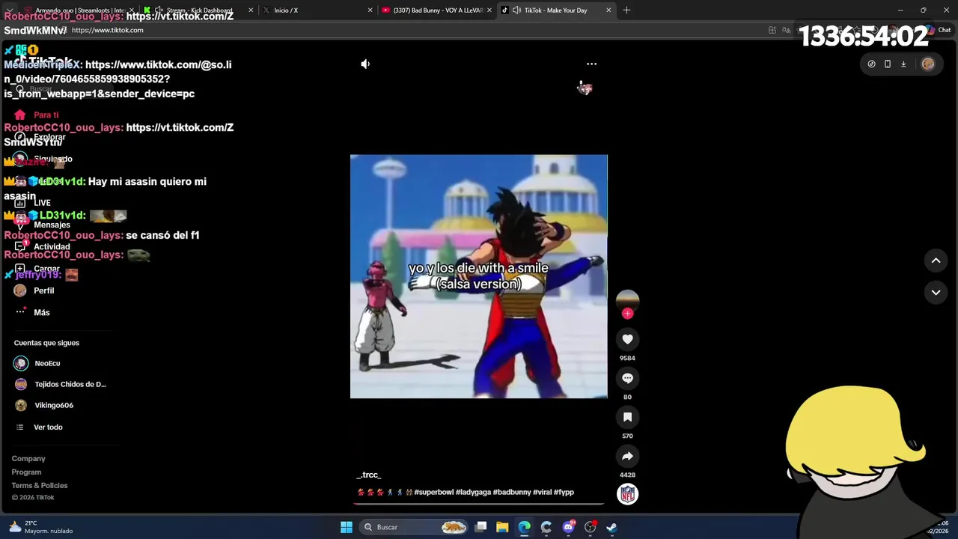Seek along the video progress bar
Screen dimensions: 958x539
479,504
